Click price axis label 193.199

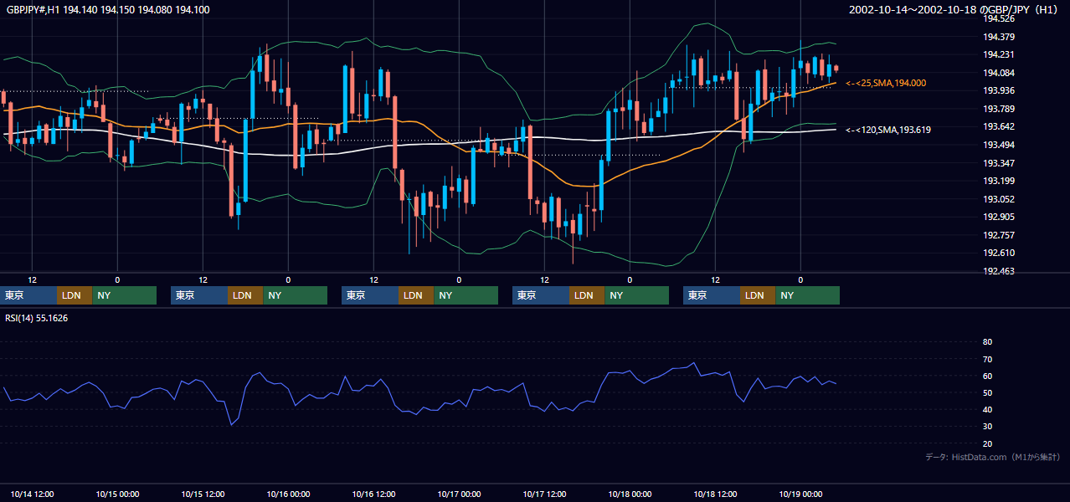(x=999, y=181)
